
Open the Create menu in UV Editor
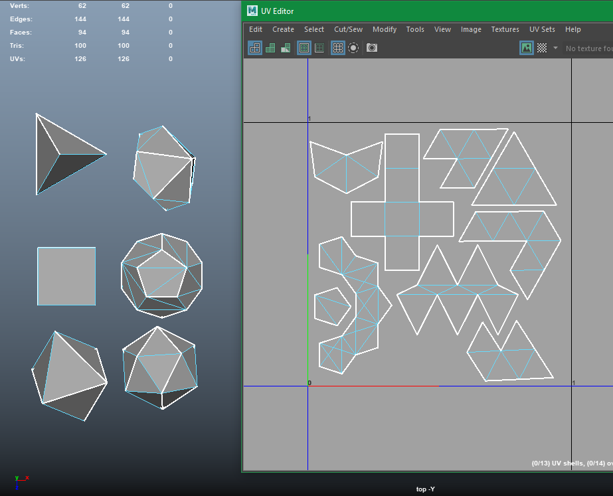click(283, 29)
